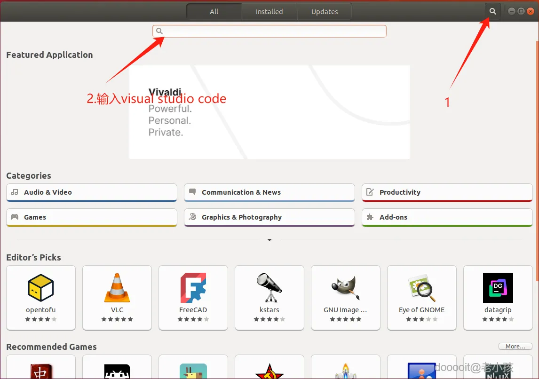Click the datagrip name label

(498, 310)
